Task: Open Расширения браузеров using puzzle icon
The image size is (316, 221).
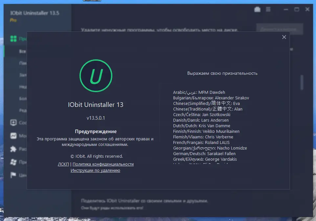Action: pyautogui.click(x=13, y=149)
